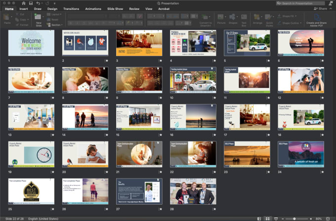Expand the New Slide dropdown arrow
Viewport: 336px width, 221px height.
coord(43,17)
